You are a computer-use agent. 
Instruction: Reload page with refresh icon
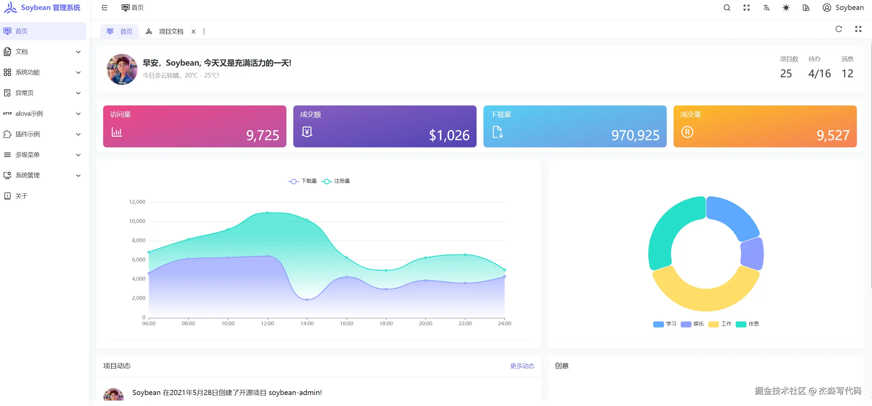(839, 29)
